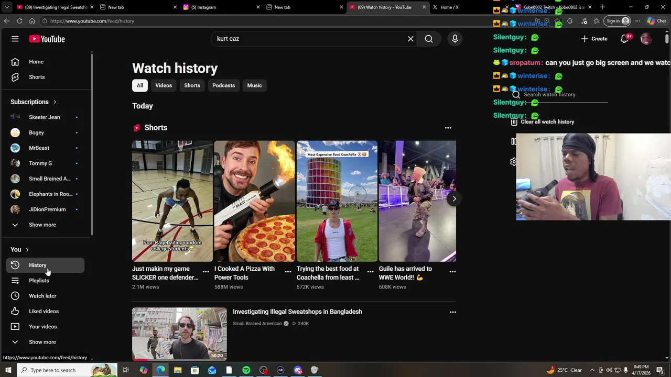Open options for the Bangladesh sweatshops video

pos(453,312)
